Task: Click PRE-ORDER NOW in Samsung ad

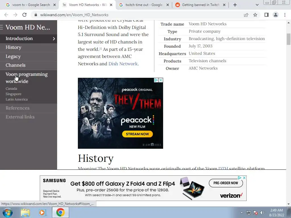Action: coord(226,183)
